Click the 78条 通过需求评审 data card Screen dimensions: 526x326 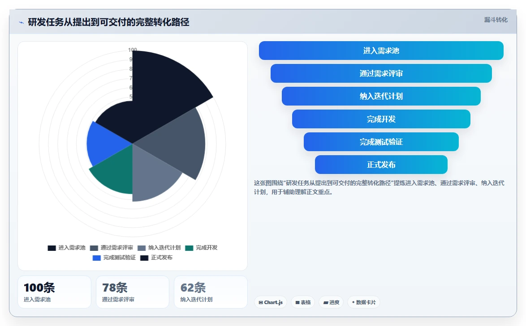133,292
